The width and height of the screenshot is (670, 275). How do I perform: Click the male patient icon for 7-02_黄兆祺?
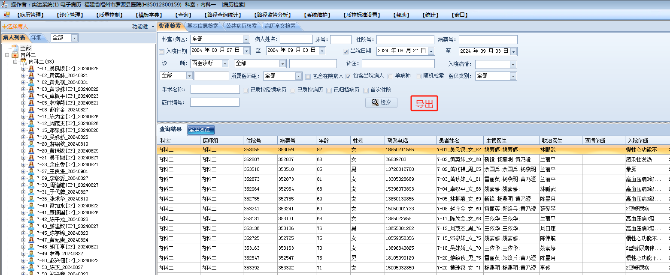31,83
